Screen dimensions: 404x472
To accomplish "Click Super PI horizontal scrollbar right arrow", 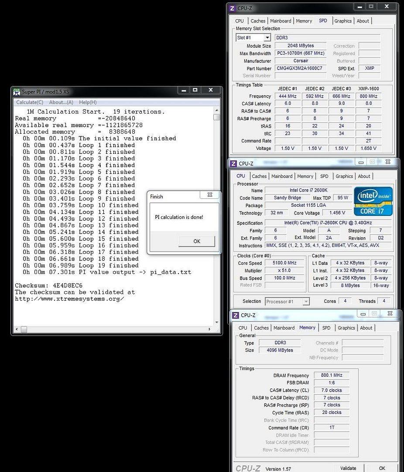I will click(209, 330).
